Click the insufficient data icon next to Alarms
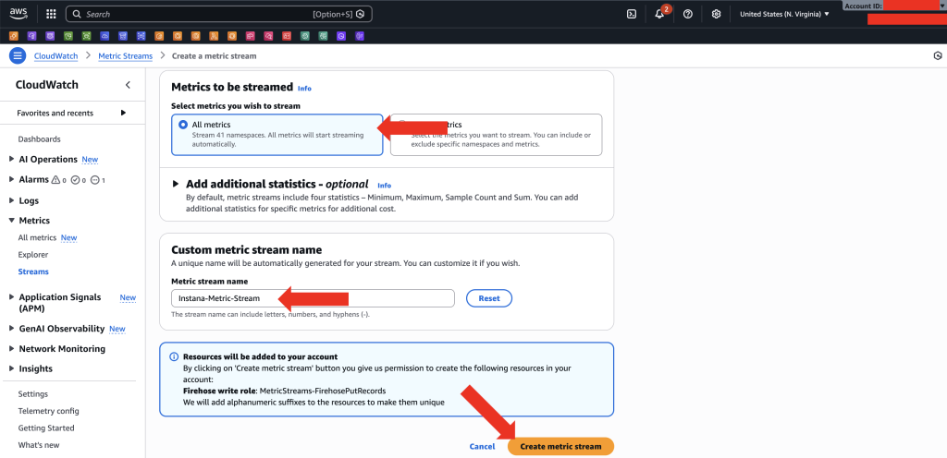The height and width of the screenshot is (458, 947). [95, 179]
